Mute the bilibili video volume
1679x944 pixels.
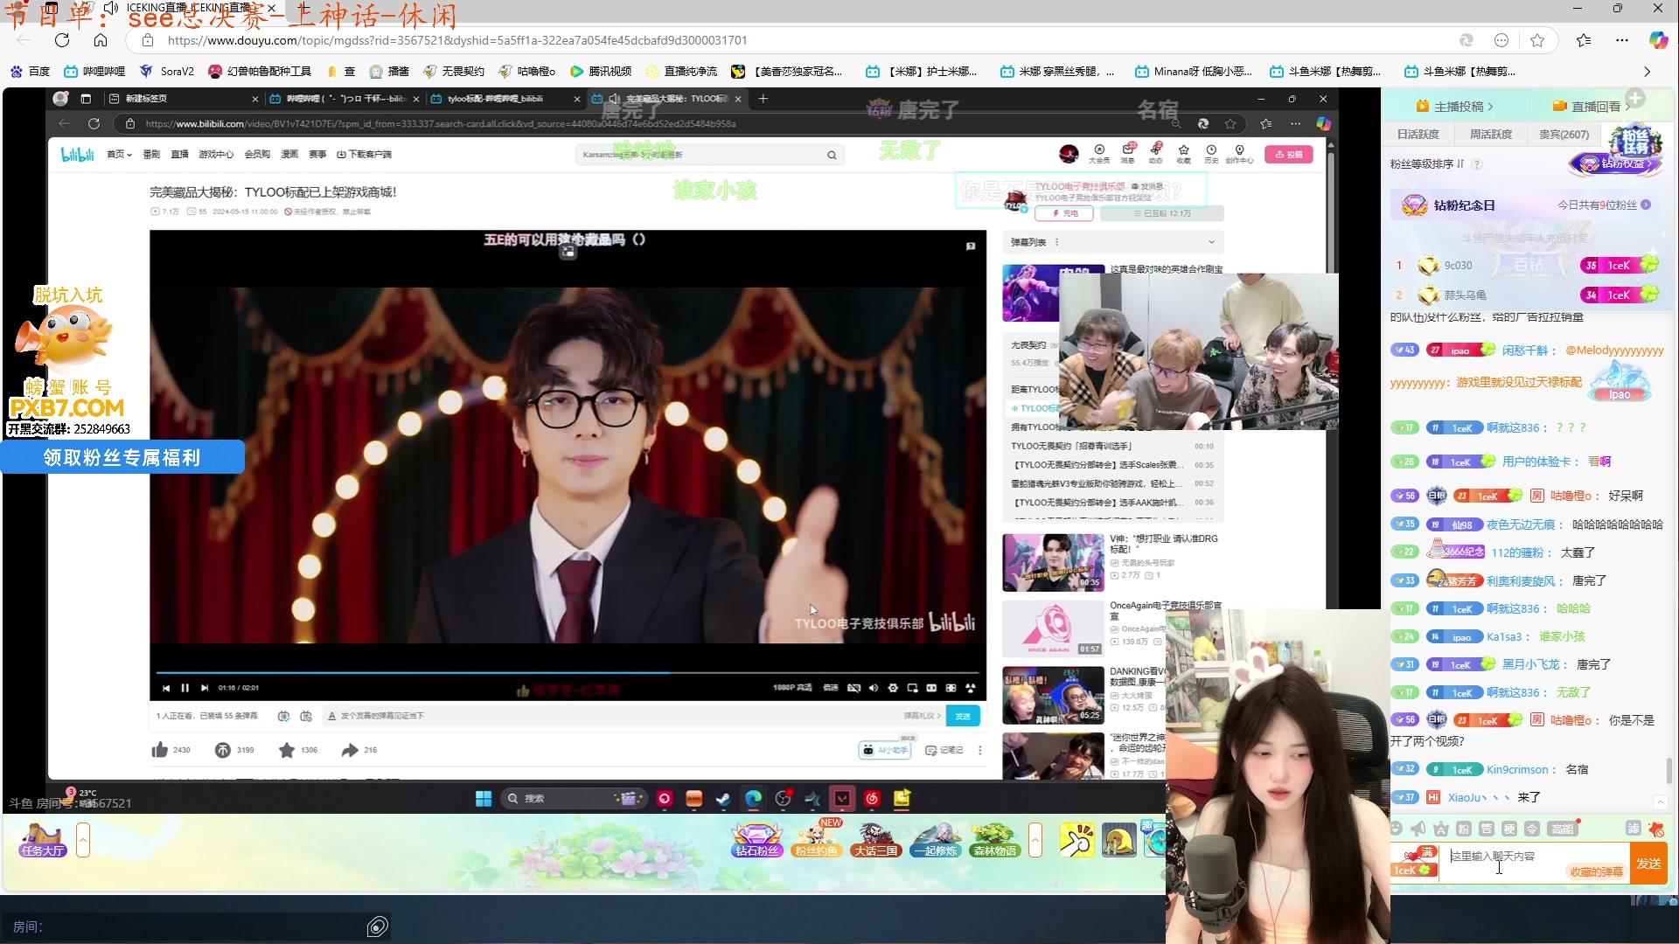(x=874, y=688)
